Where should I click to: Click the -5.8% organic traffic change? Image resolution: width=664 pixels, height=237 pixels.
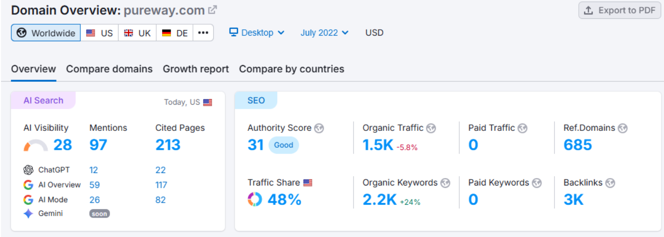pos(407,147)
